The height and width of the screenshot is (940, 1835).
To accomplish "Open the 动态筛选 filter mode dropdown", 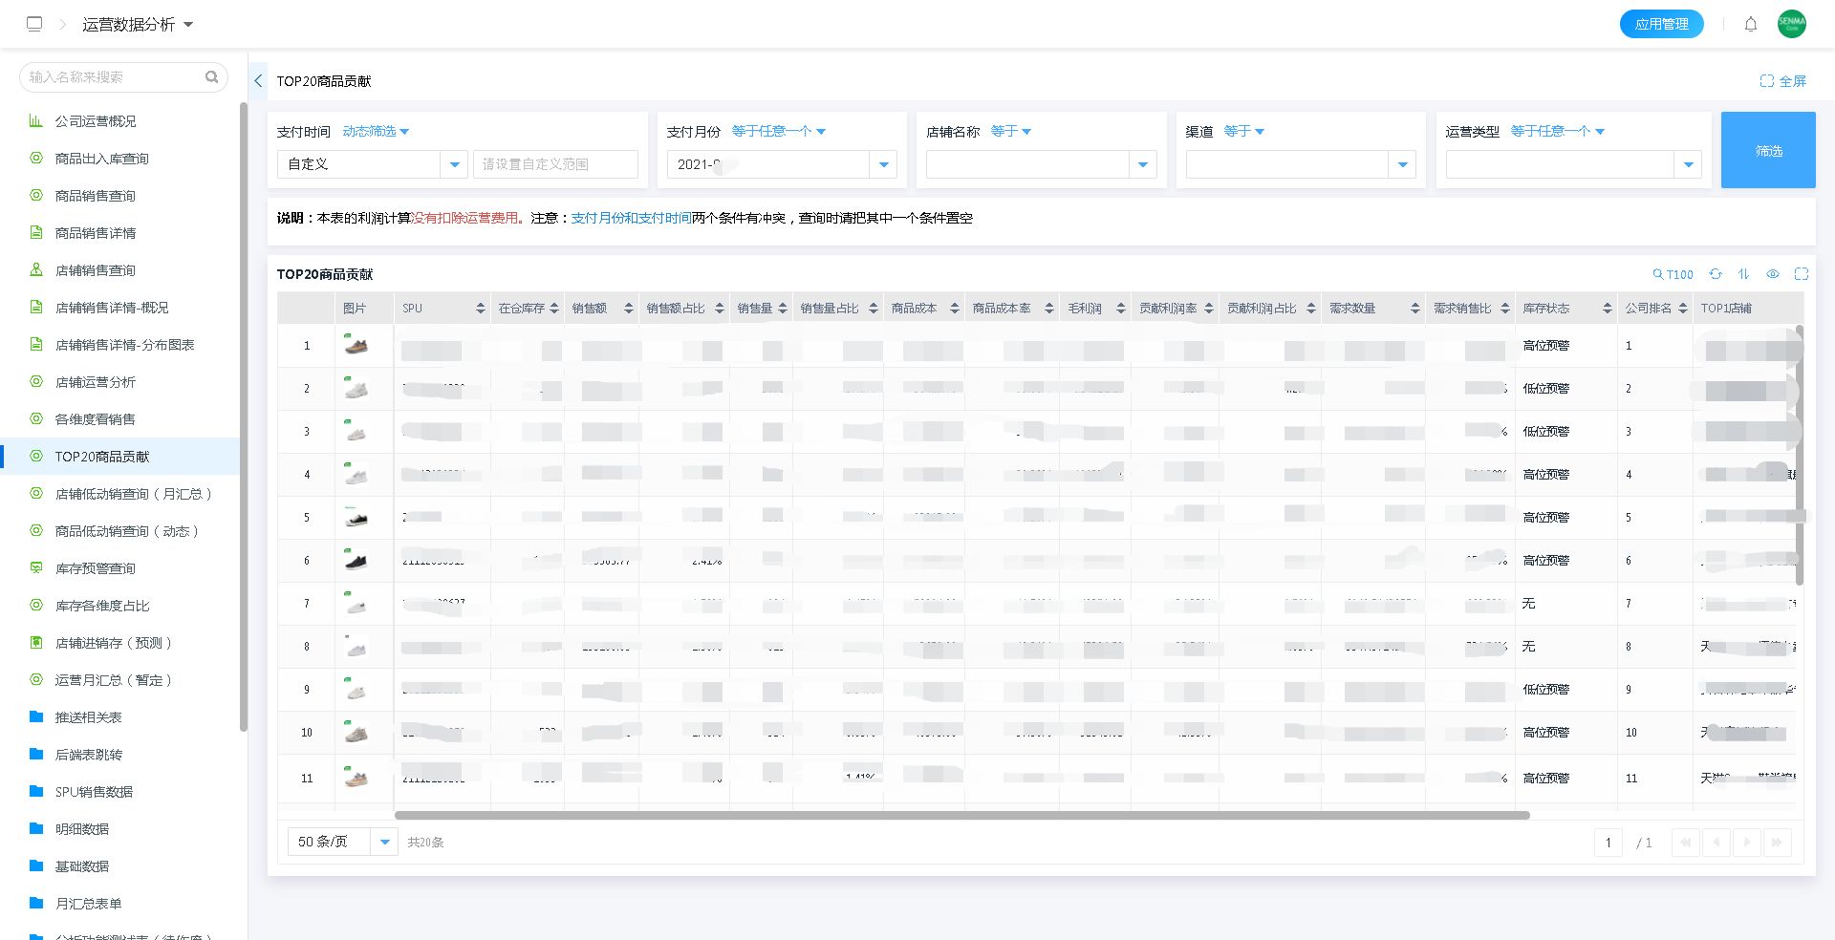I will pos(376,131).
